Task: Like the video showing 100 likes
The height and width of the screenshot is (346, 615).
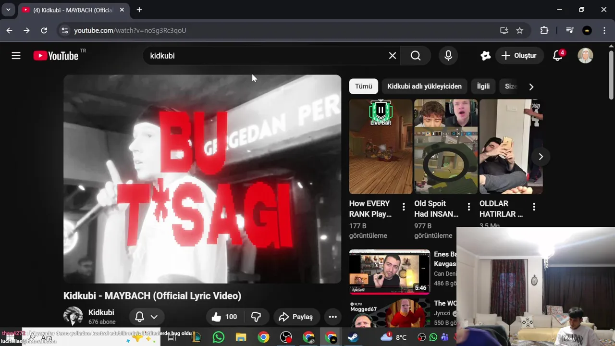Action: [225, 317]
